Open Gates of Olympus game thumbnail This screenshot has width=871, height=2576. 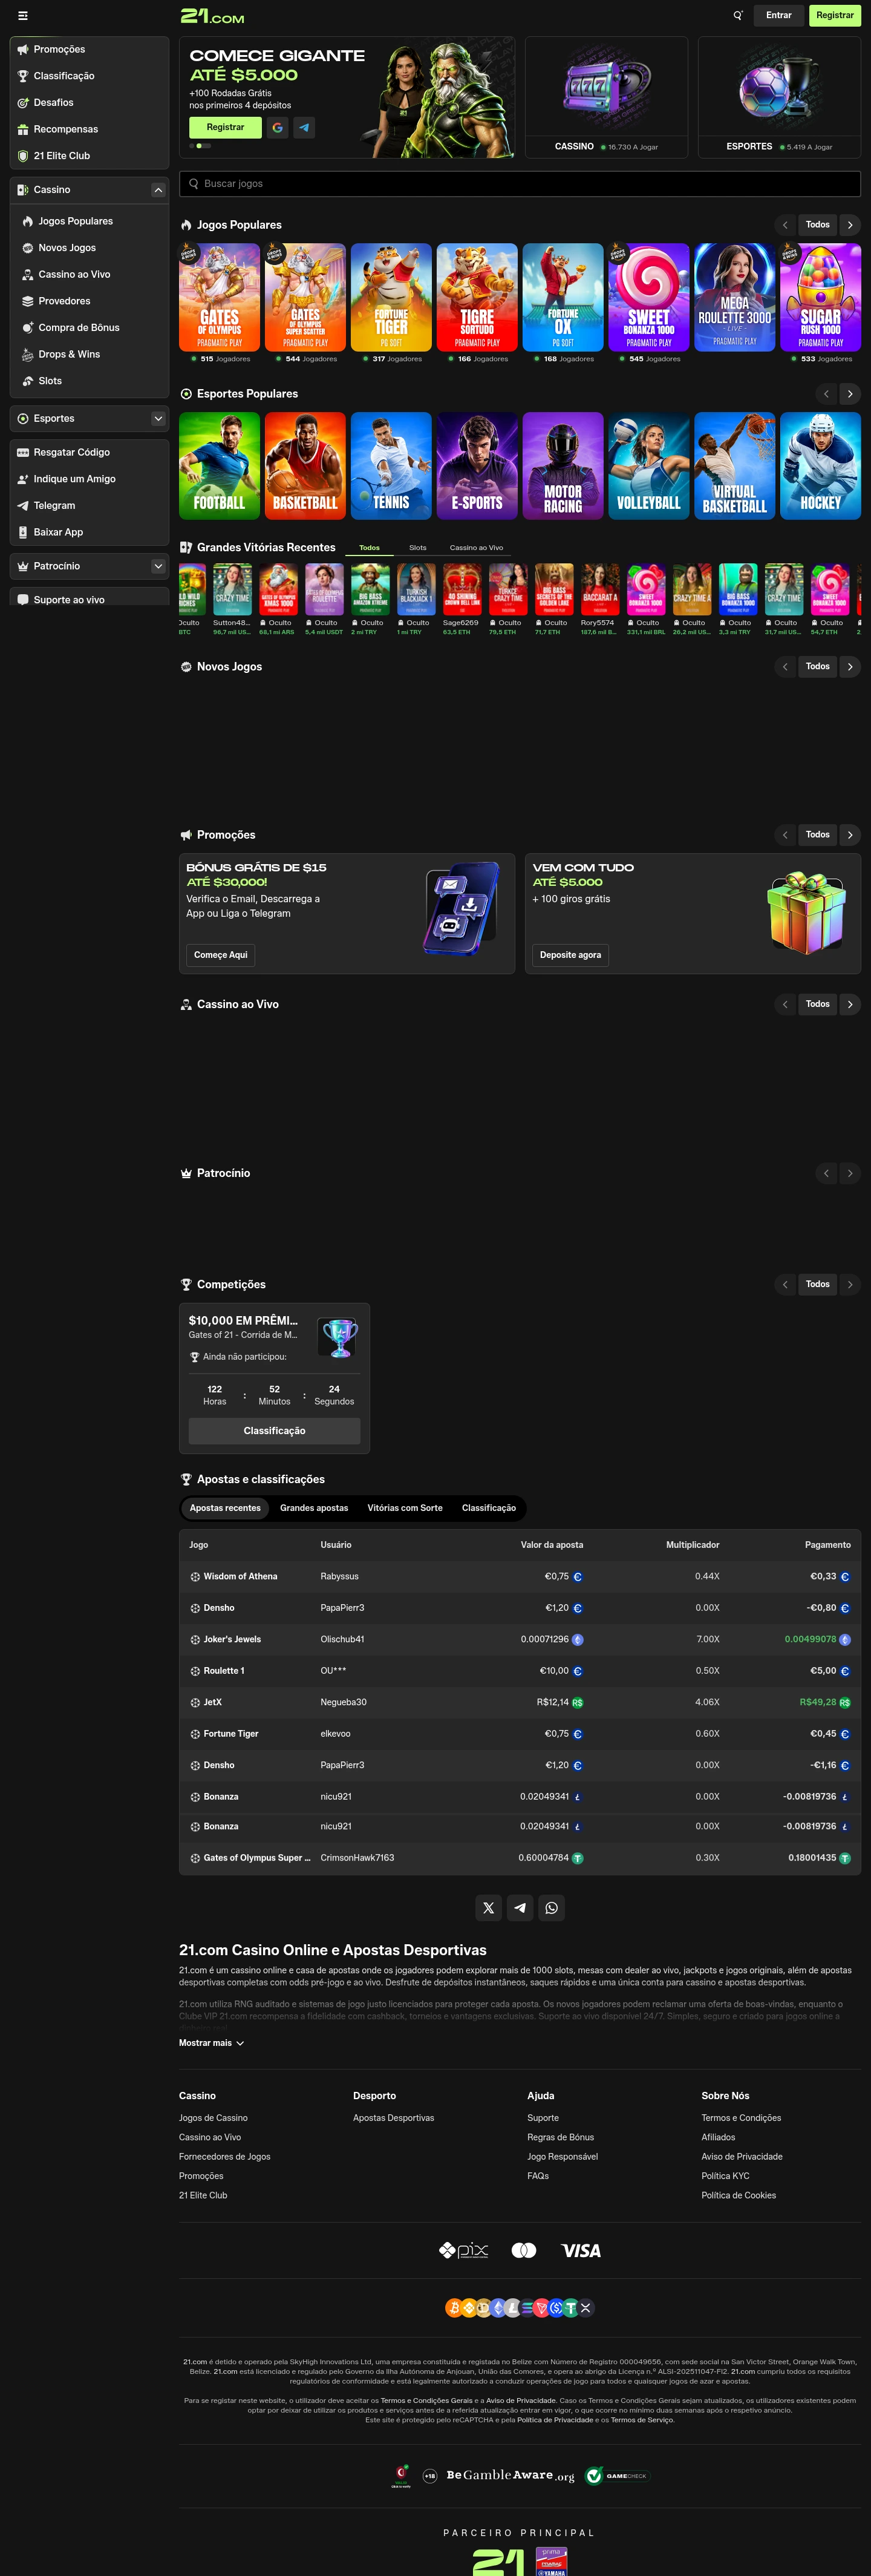pyautogui.click(x=219, y=297)
